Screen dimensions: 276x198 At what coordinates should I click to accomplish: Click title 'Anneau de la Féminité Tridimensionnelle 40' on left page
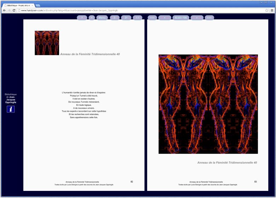(90, 54)
